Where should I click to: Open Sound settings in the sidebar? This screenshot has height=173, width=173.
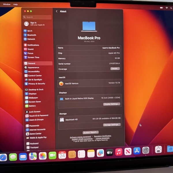coord(29,49)
